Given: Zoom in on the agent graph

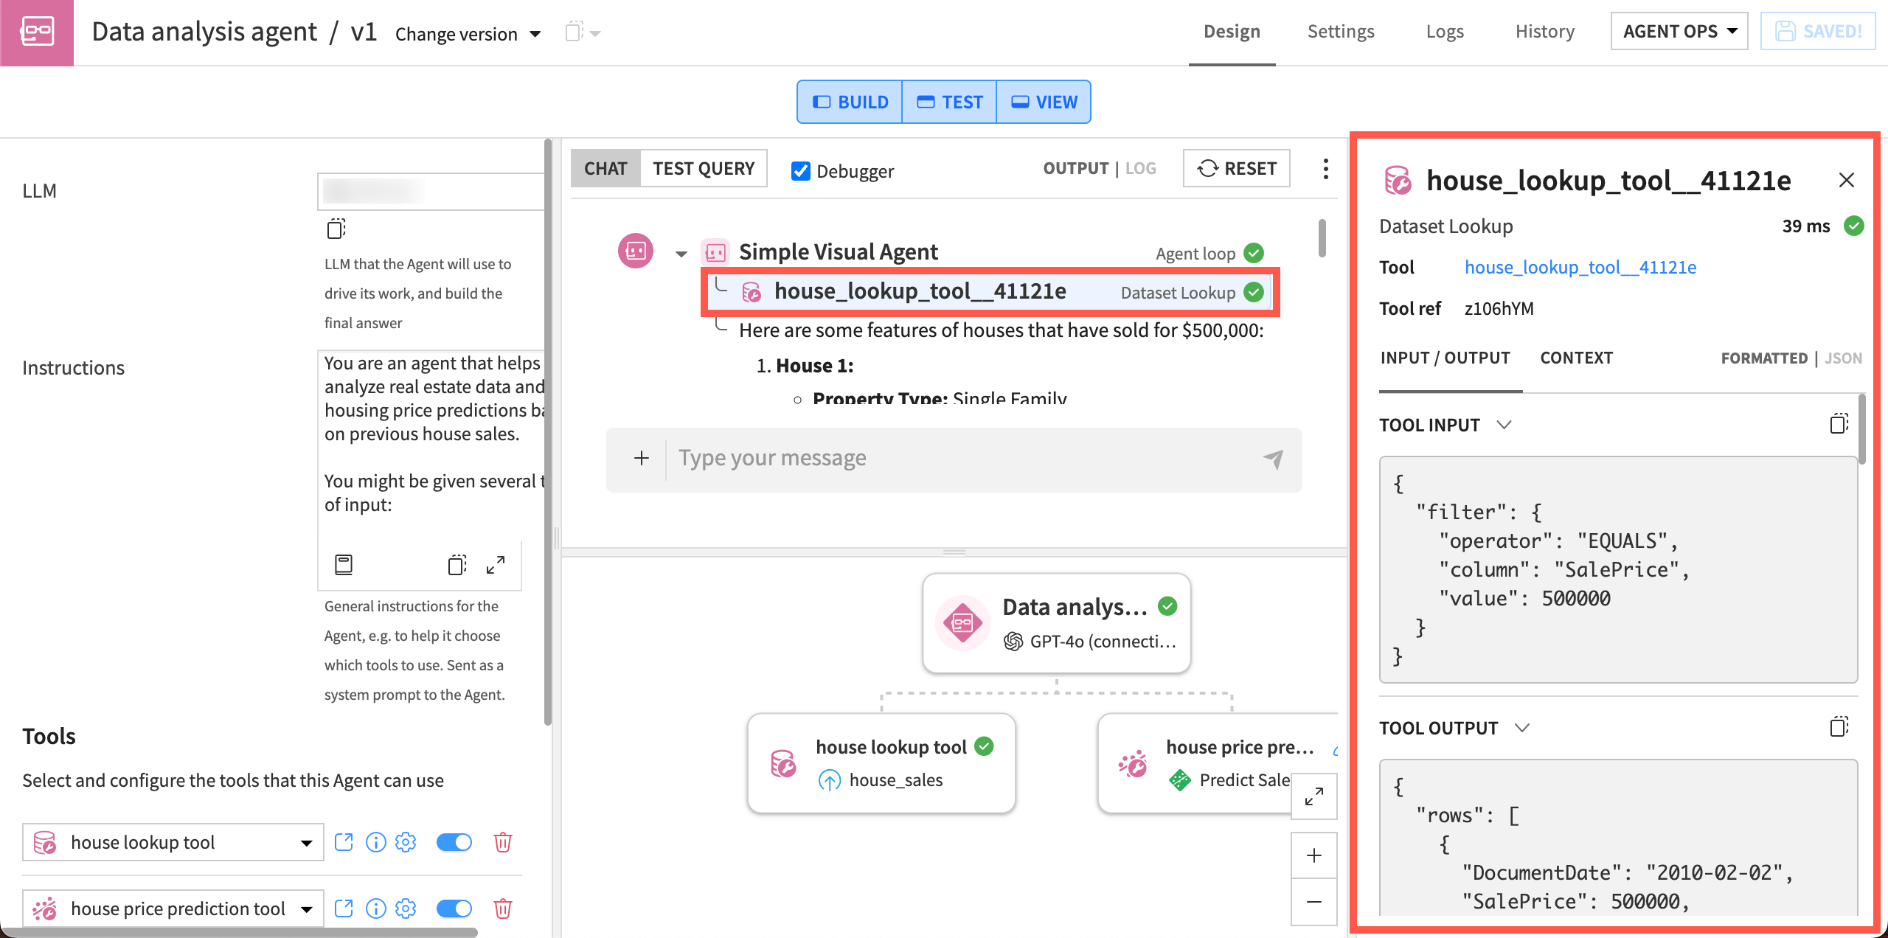Looking at the screenshot, I should (x=1314, y=855).
